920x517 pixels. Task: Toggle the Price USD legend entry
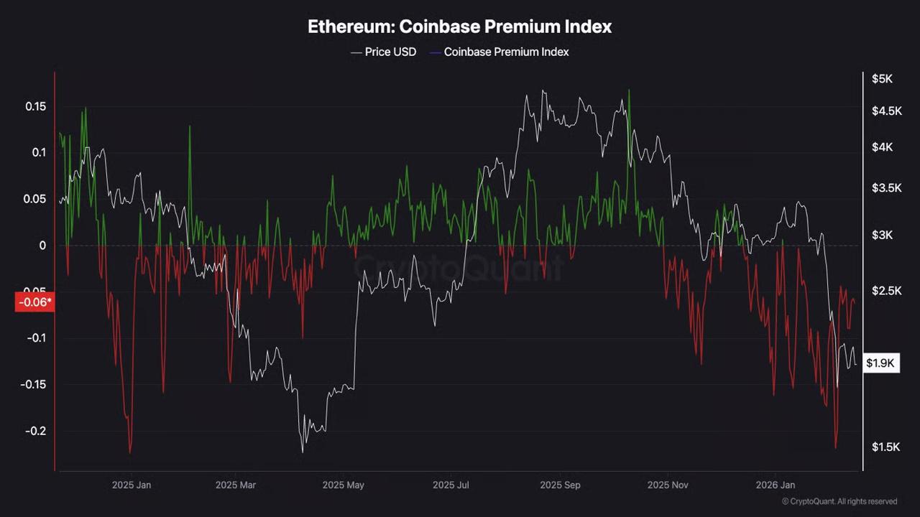[384, 52]
